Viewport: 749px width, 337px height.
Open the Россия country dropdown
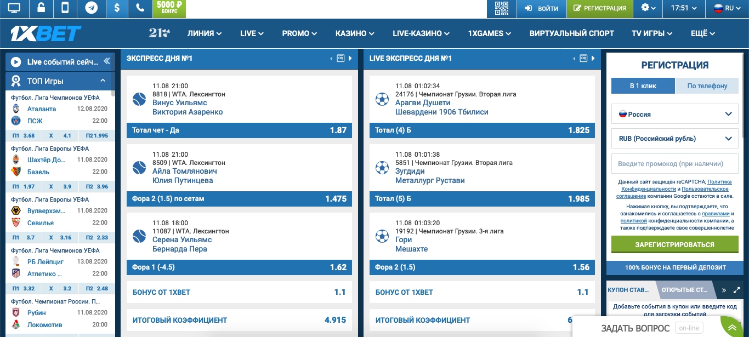pyautogui.click(x=675, y=114)
